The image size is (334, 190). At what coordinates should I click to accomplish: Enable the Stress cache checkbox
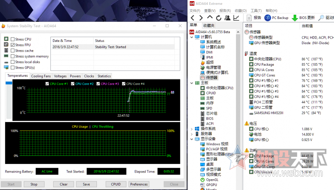13,51
